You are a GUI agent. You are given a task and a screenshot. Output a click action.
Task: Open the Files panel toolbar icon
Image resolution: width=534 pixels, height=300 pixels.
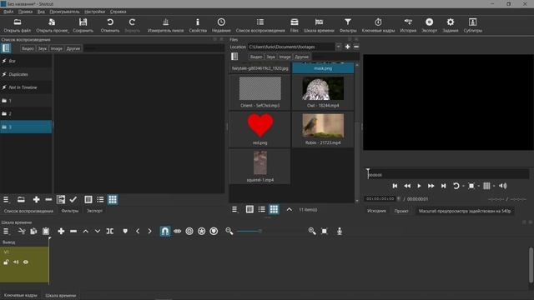(295, 22)
